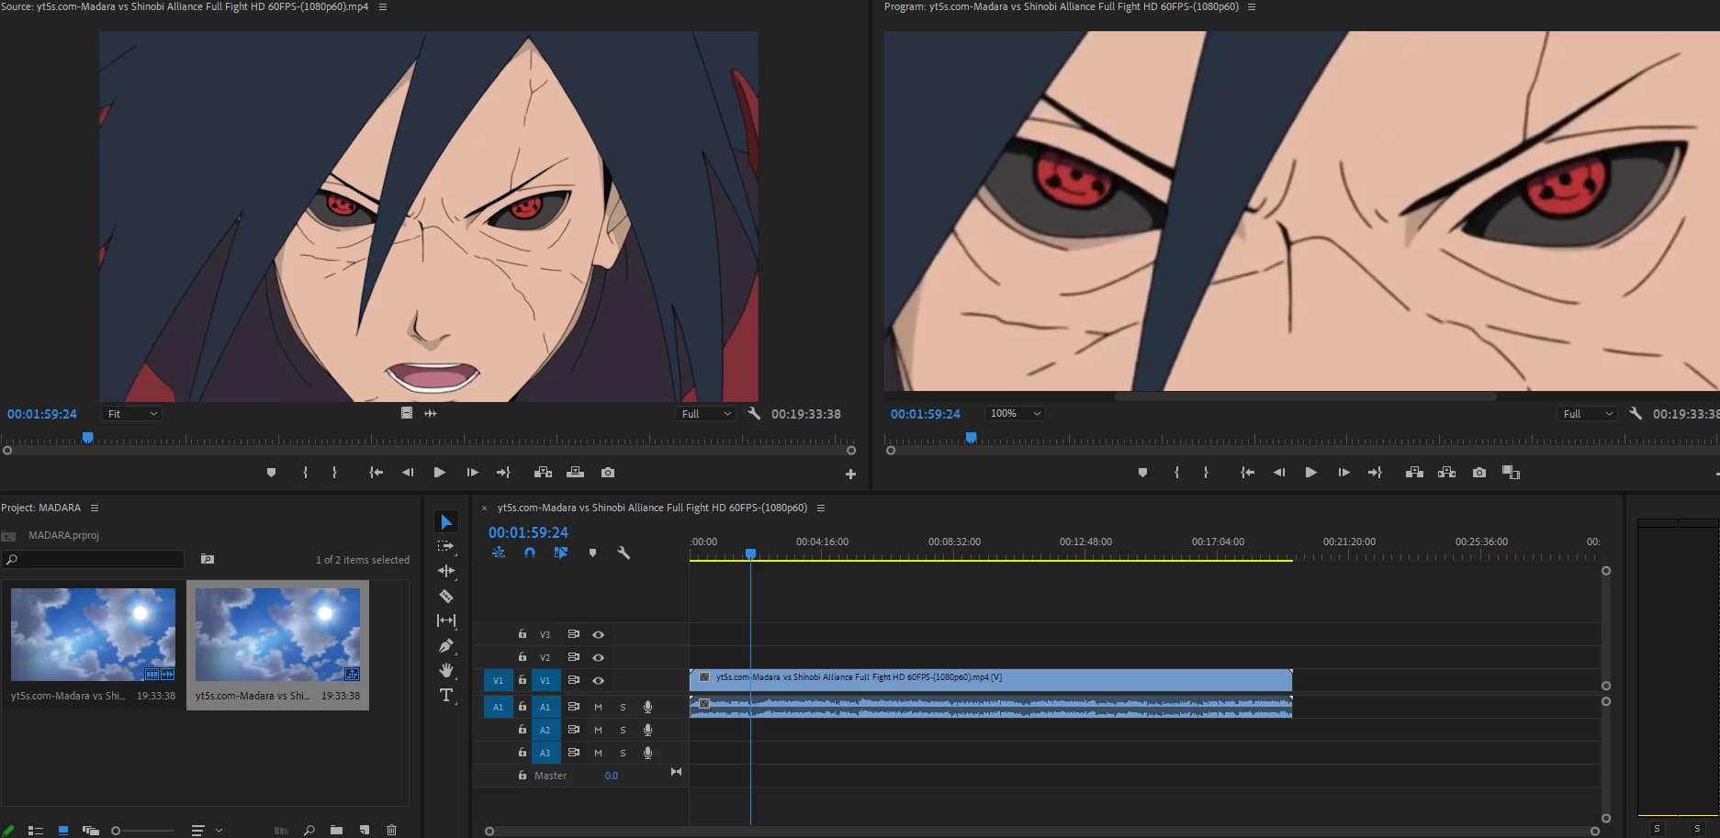The image size is (1720, 838).
Task: Toggle V3 track visibility eye
Action: tap(599, 634)
